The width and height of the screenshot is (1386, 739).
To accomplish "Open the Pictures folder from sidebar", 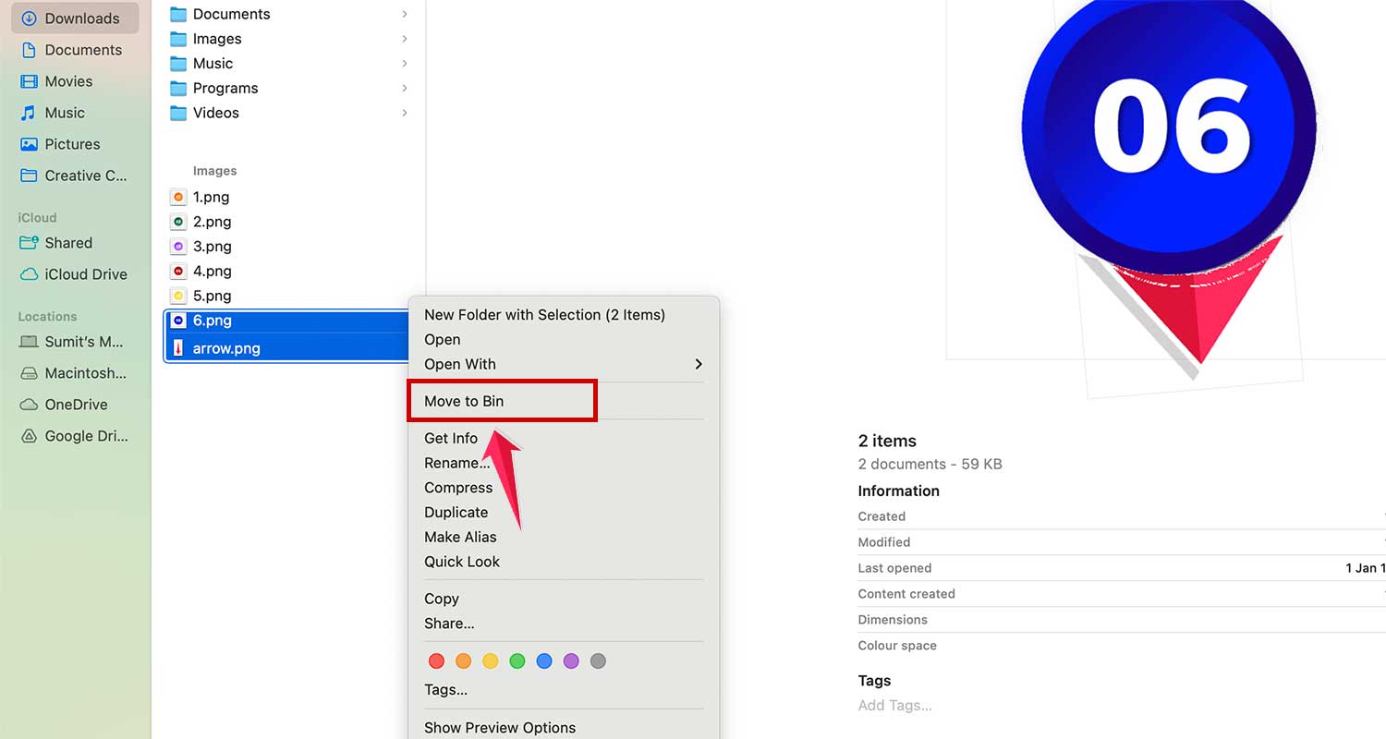I will pyautogui.click(x=72, y=144).
